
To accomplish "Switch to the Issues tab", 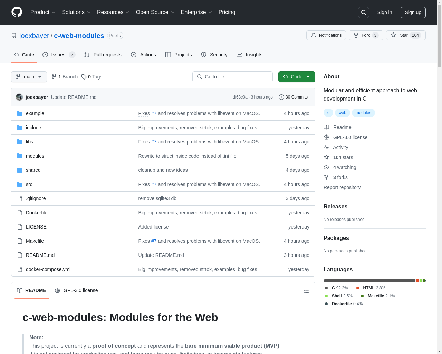I will (59, 55).
